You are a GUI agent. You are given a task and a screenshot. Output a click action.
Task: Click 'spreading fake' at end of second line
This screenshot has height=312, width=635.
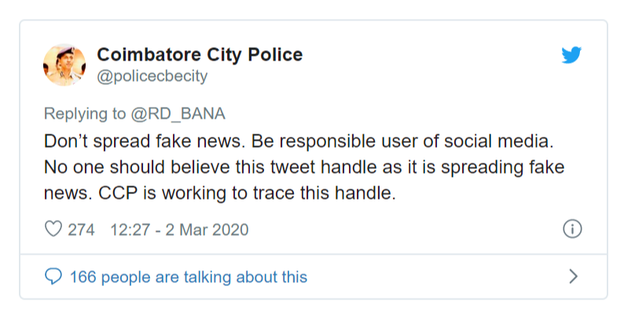click(502, 168)
